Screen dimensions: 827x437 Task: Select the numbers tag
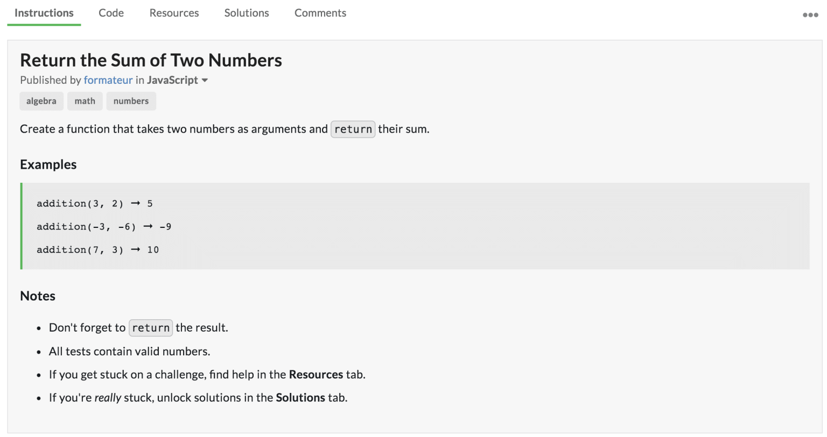(131, 101)
